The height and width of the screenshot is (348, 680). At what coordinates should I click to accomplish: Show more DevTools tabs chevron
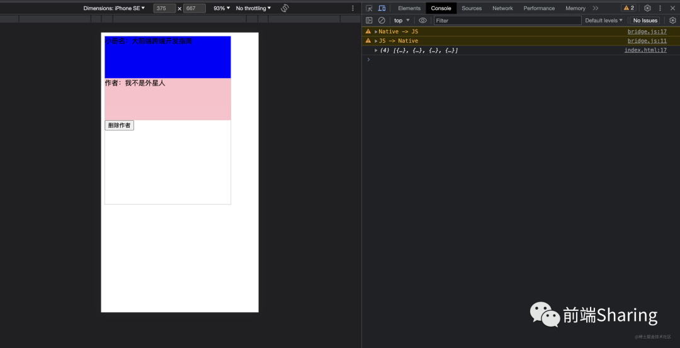tap(596, 8)
